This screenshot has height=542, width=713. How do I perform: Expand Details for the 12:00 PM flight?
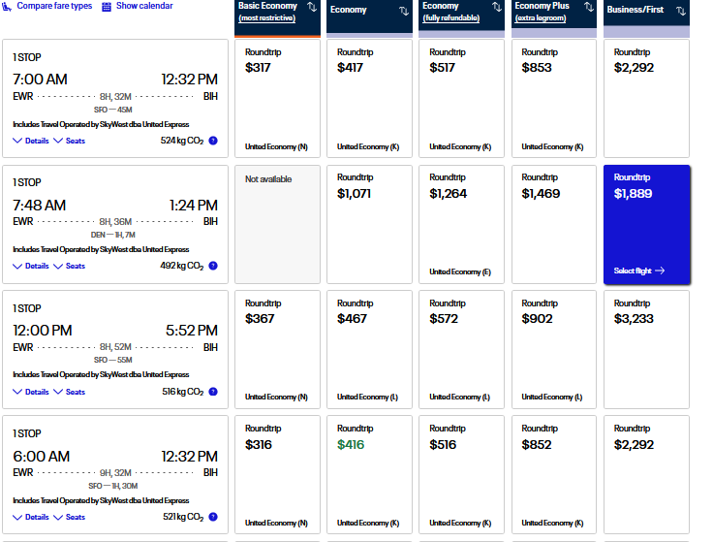(31, 392)
